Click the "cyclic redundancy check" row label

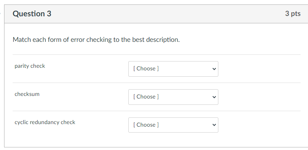pyautogui.click(x=45, y=123)
